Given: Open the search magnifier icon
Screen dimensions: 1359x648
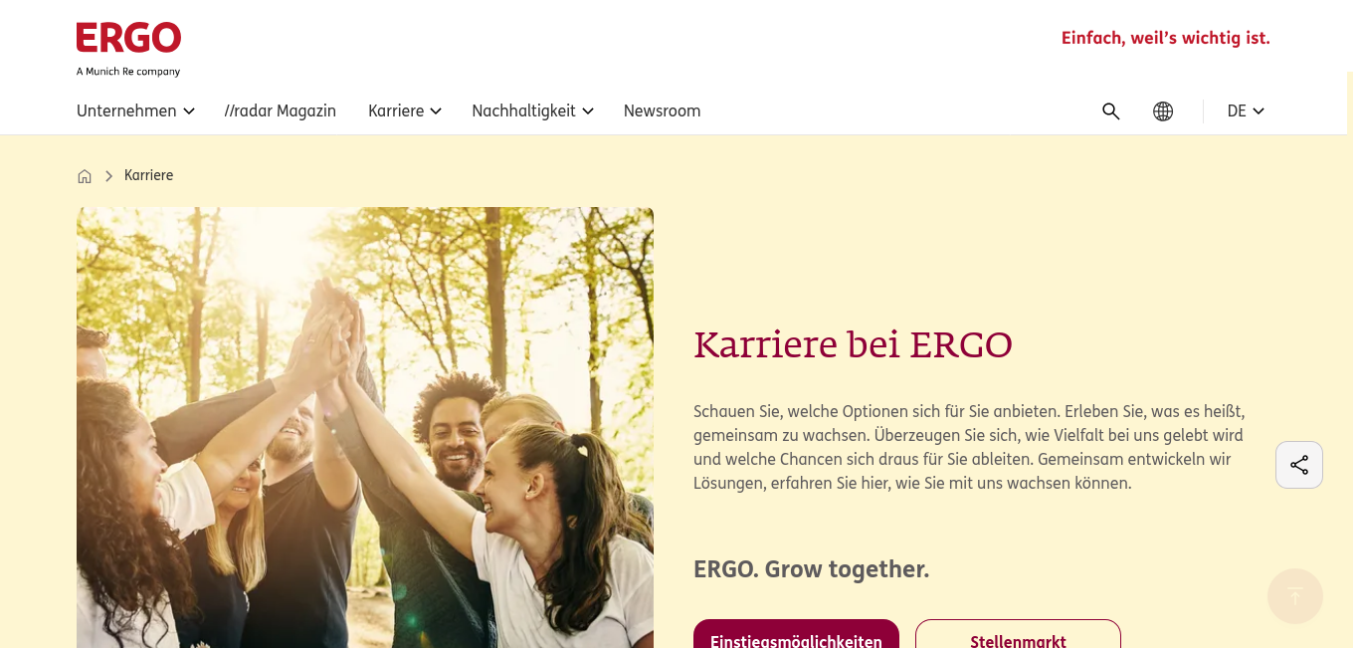Looking at the screenshot, I should point(1111,111).
